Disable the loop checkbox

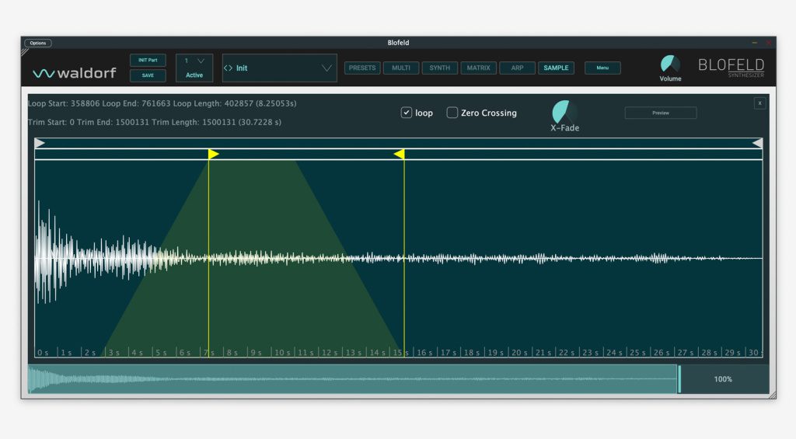(407, 113)
